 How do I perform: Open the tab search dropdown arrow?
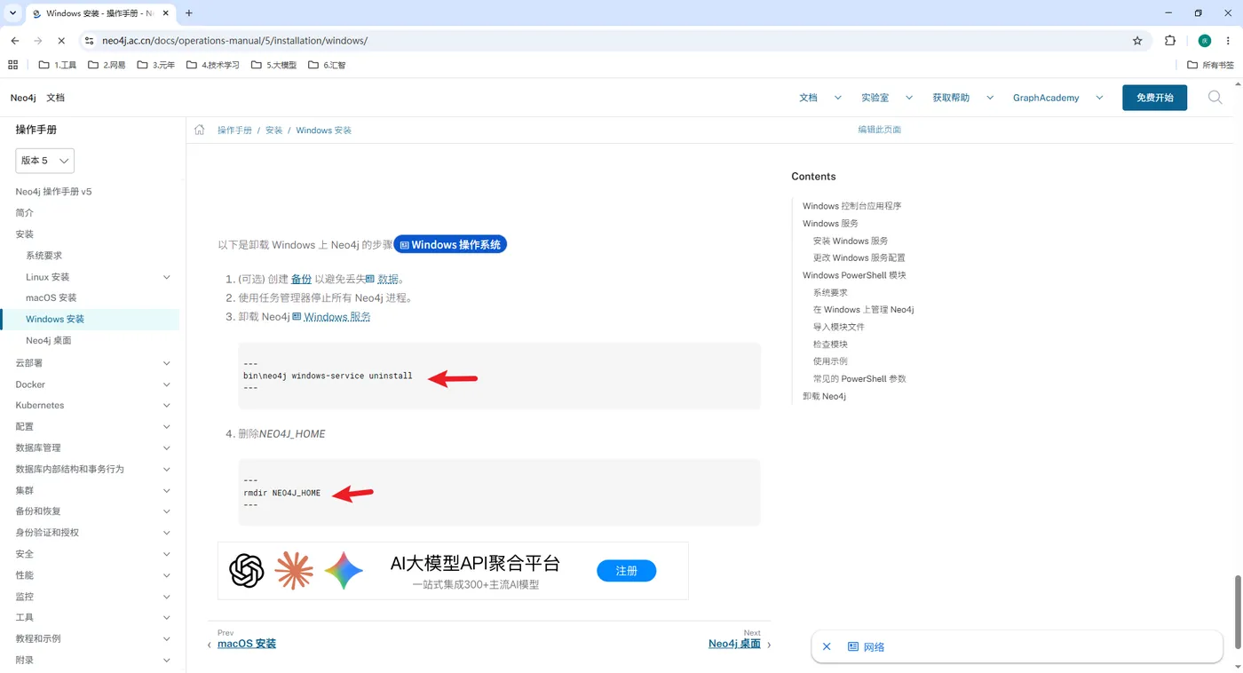pyautogui.click(x=12, y=13)
